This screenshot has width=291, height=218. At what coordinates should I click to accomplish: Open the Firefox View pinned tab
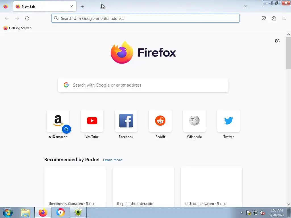6,6
